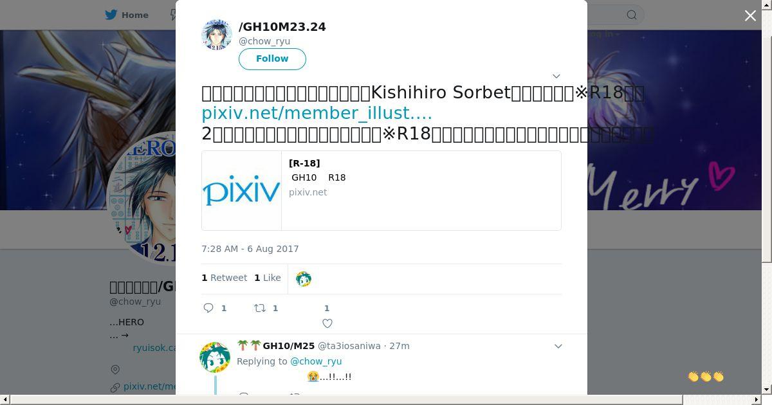Screen dimensions: 772x405
Task: Click the Twitter bird Home icon
Action: 112,15
